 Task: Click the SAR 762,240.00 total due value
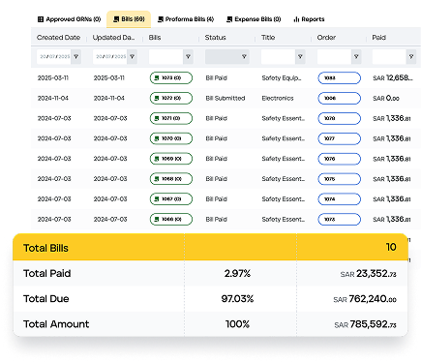pos(365,299)
